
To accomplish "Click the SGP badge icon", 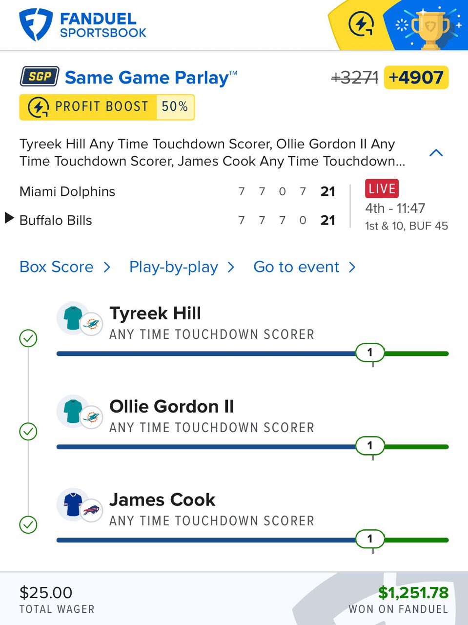I will (40, 77).
